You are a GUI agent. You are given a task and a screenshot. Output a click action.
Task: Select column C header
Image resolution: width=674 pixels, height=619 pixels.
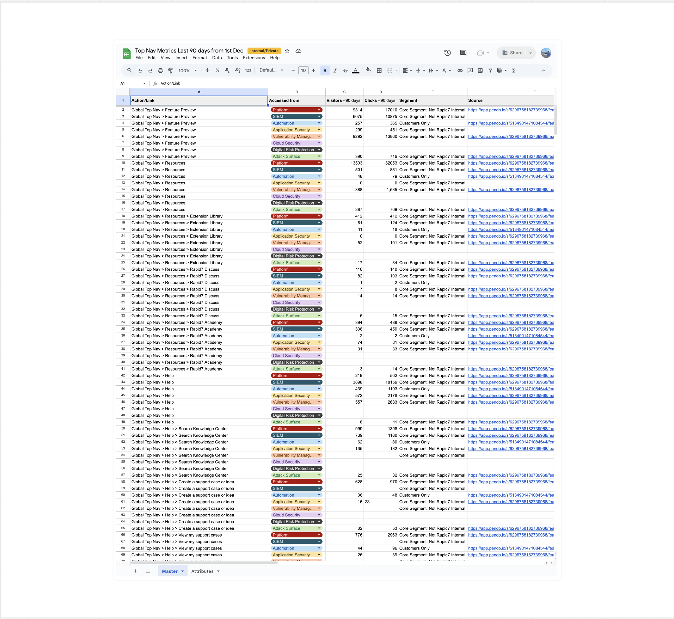pos(344,92)
